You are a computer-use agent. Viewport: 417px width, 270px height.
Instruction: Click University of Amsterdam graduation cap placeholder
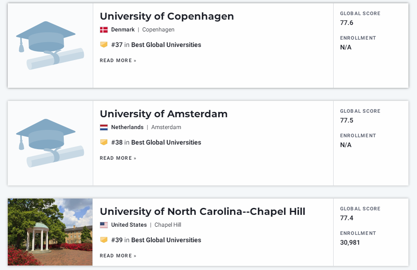tap(50, 143)
